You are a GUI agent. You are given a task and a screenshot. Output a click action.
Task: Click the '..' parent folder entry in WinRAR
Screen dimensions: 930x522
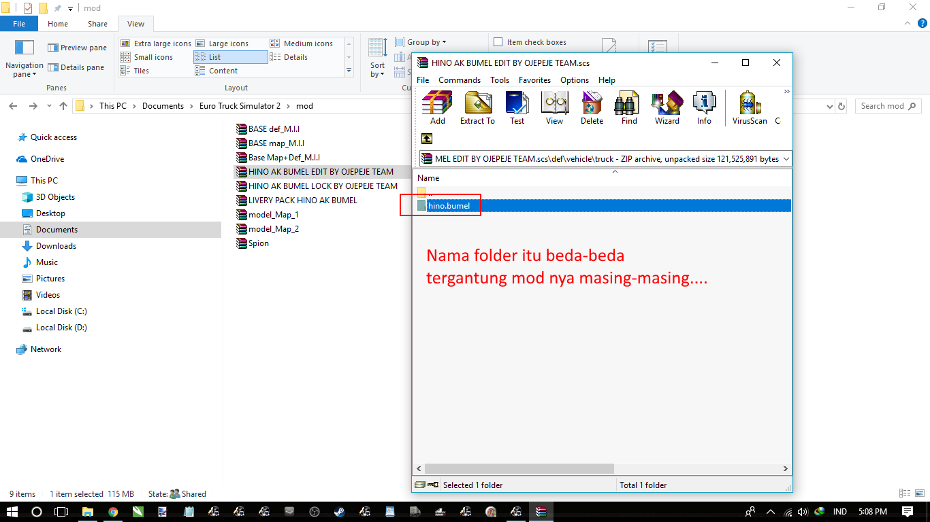(x=426, y=192)
